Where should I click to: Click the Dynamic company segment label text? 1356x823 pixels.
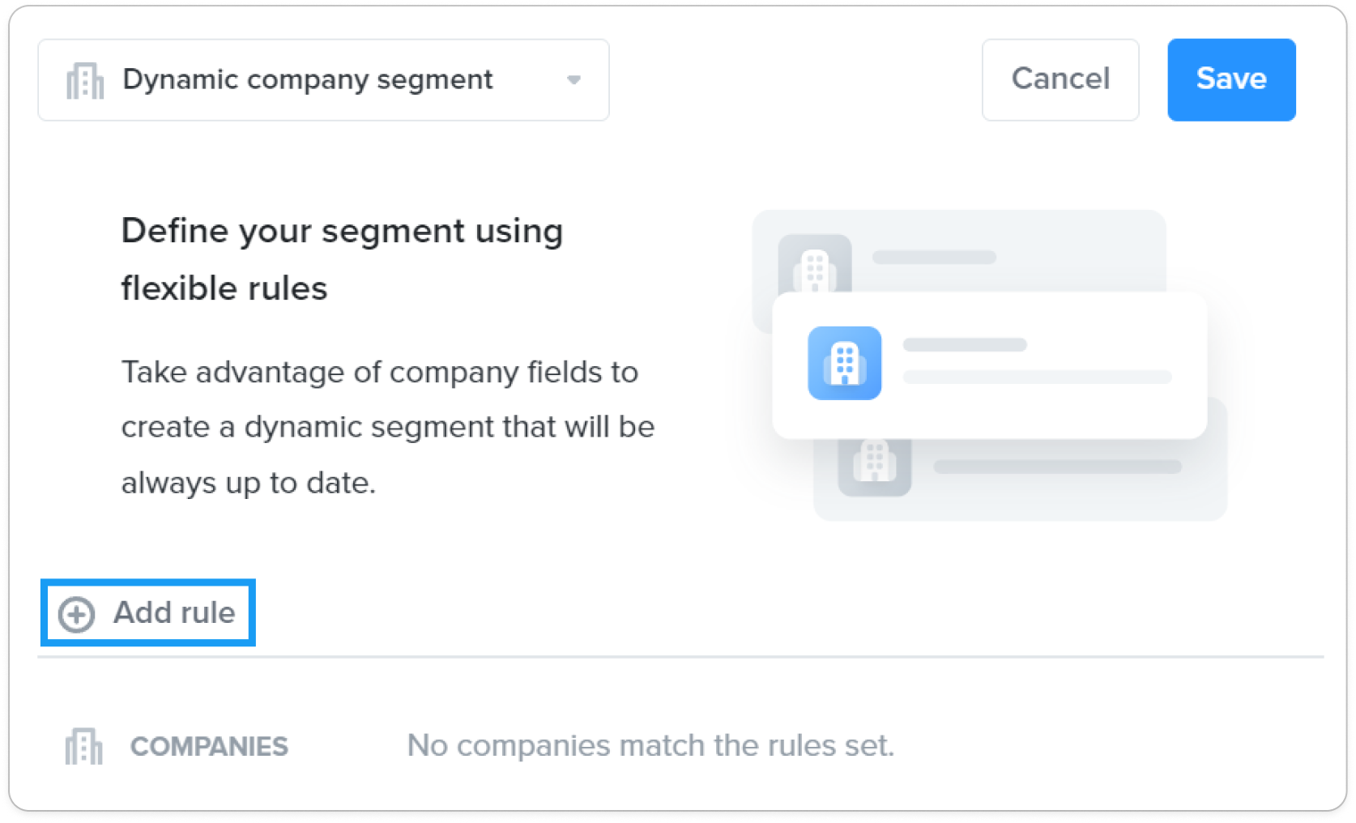pos(308,79)
